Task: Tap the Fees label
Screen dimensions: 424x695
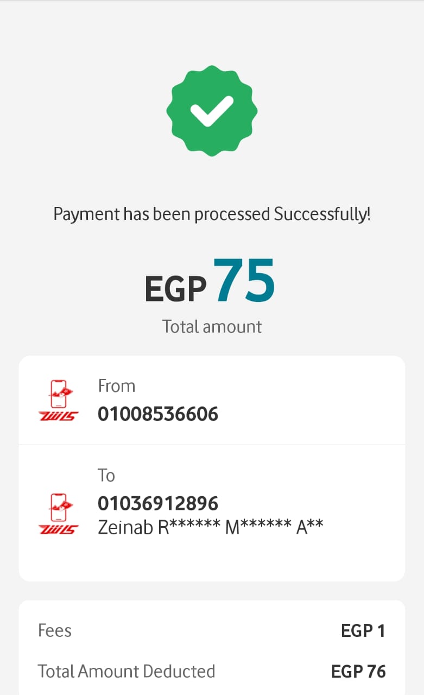Action: (x=55, y=630)
